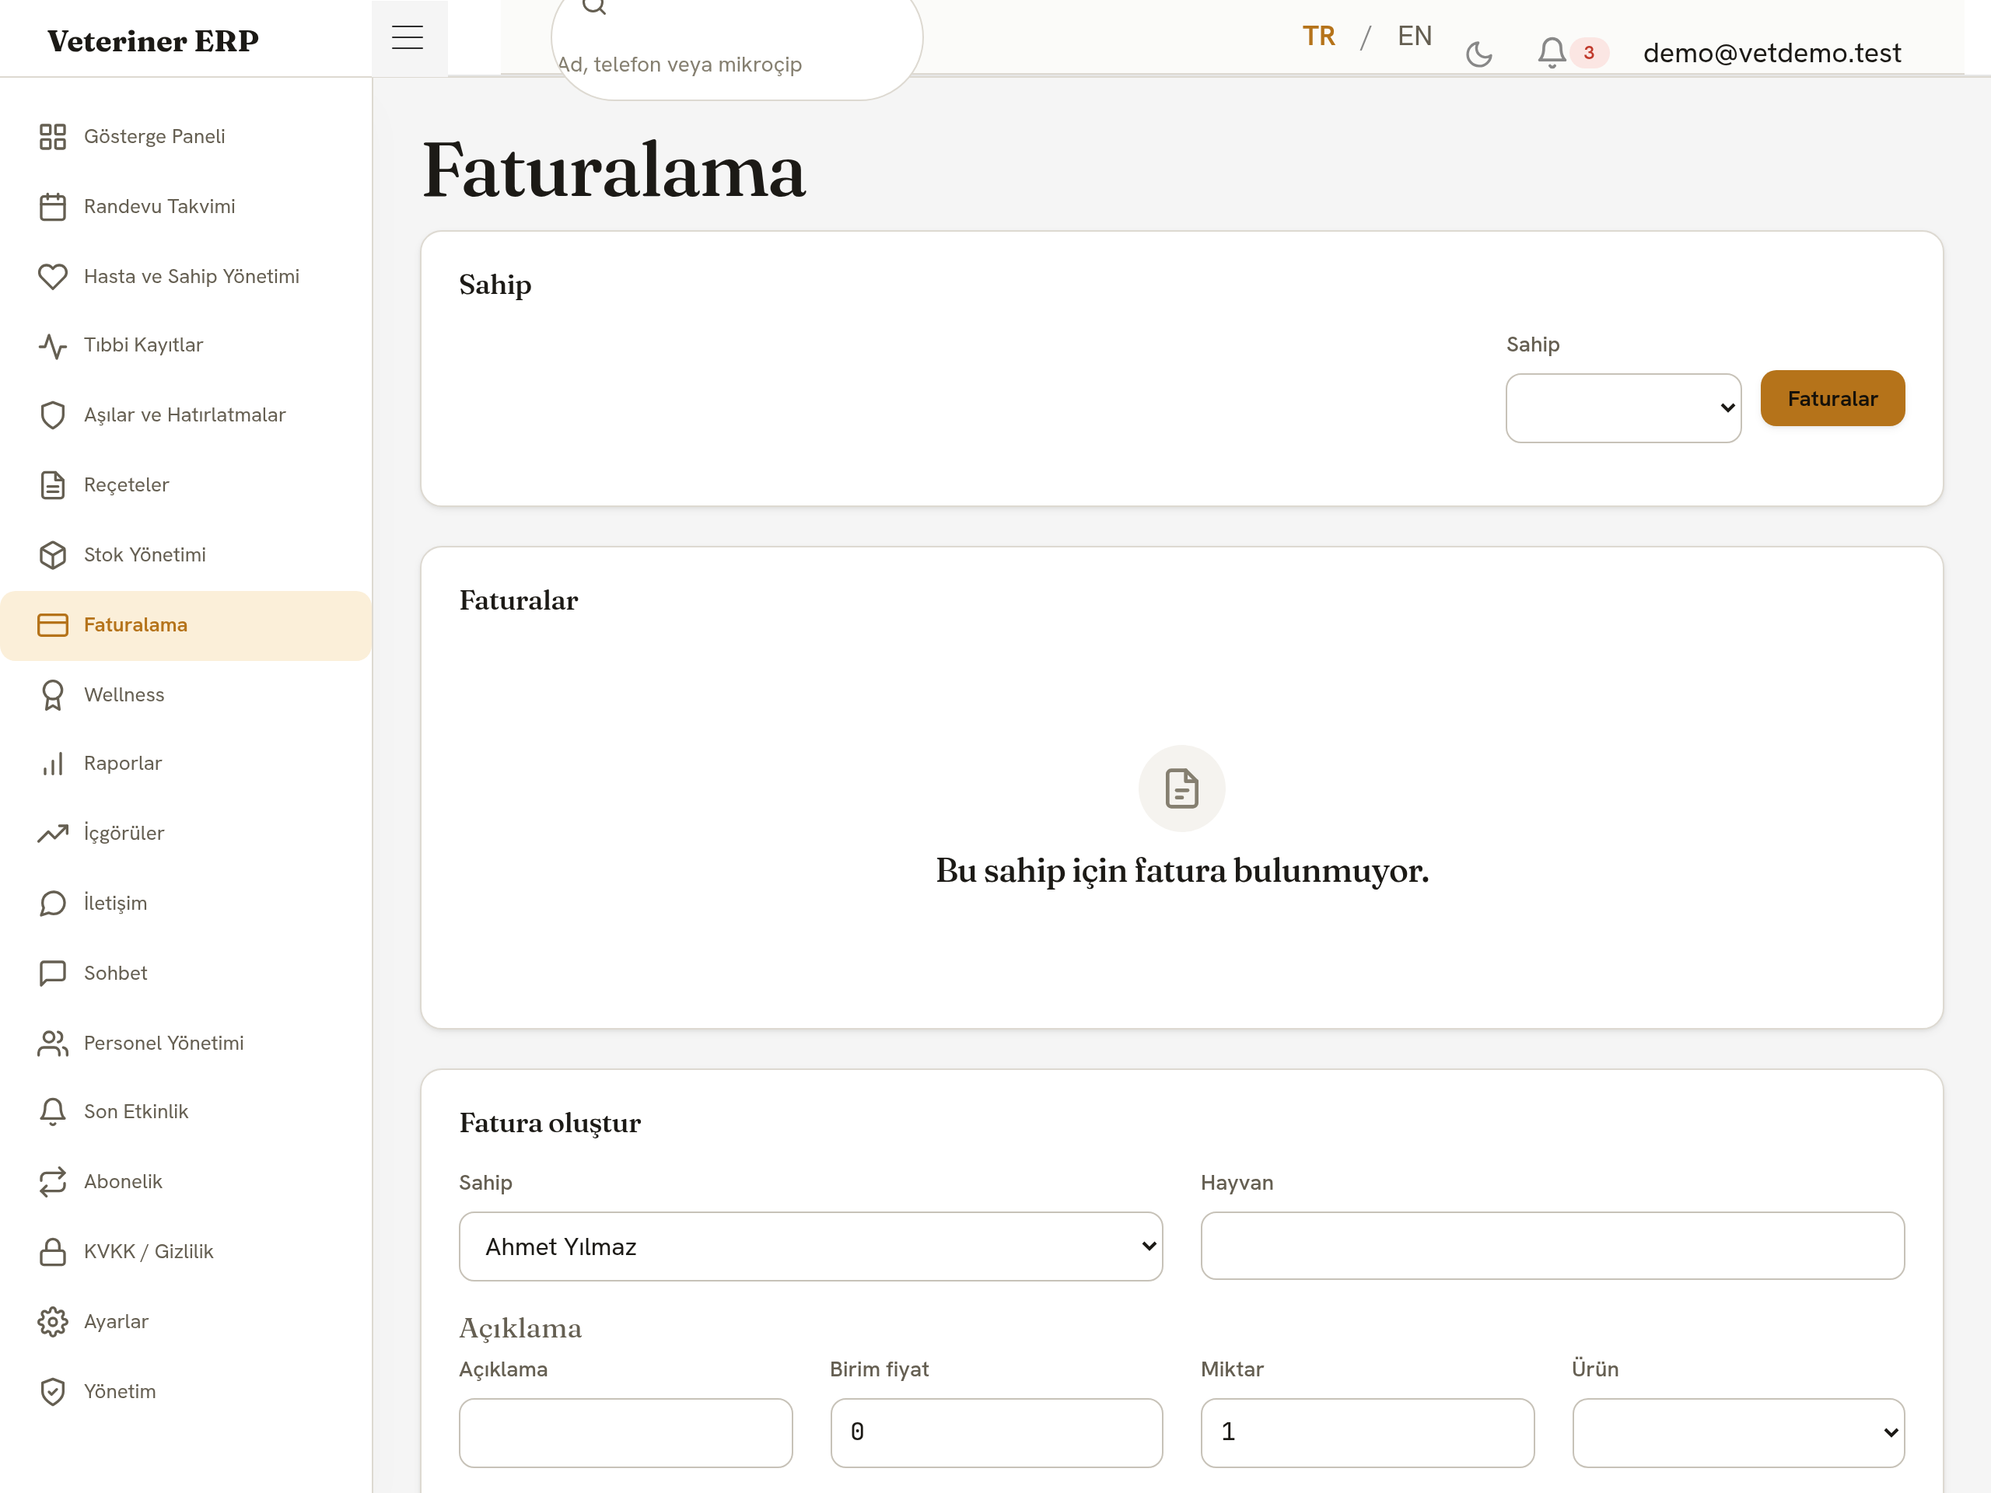
Task: Select TR language option
Action: click(1318, 36)
